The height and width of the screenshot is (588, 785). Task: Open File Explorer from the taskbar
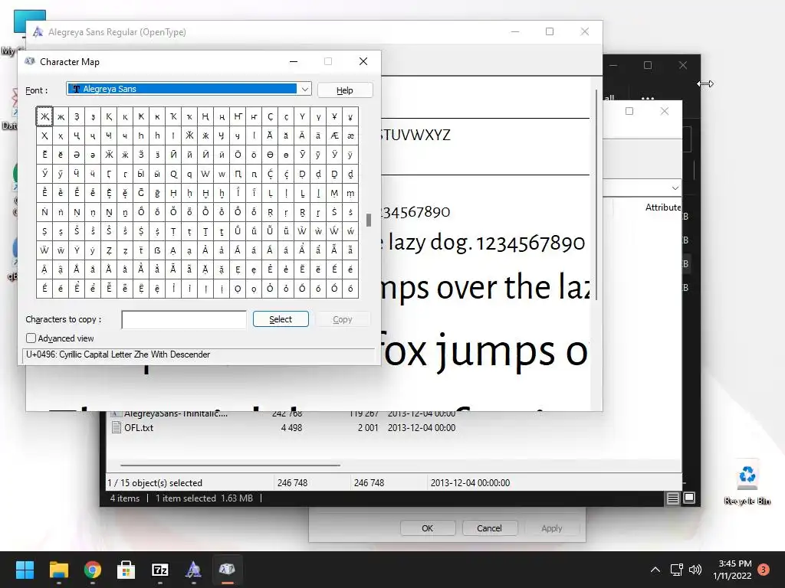click(58, 570)
